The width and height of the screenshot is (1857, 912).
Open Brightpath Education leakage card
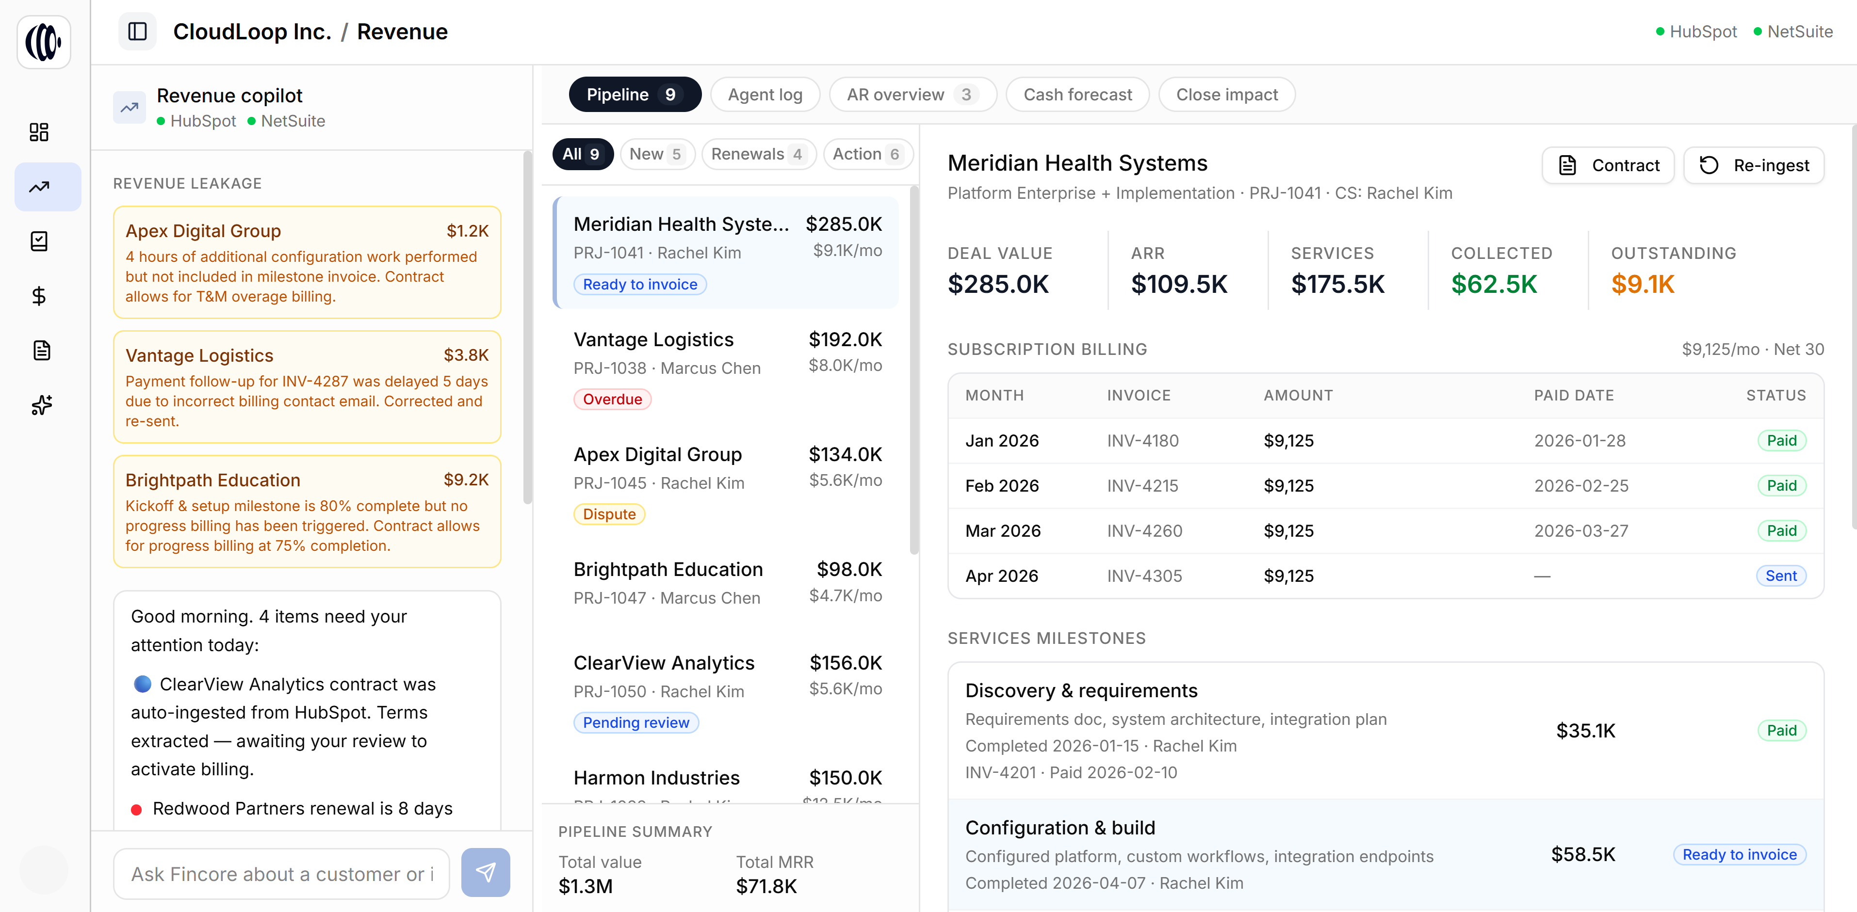point(307,512)
